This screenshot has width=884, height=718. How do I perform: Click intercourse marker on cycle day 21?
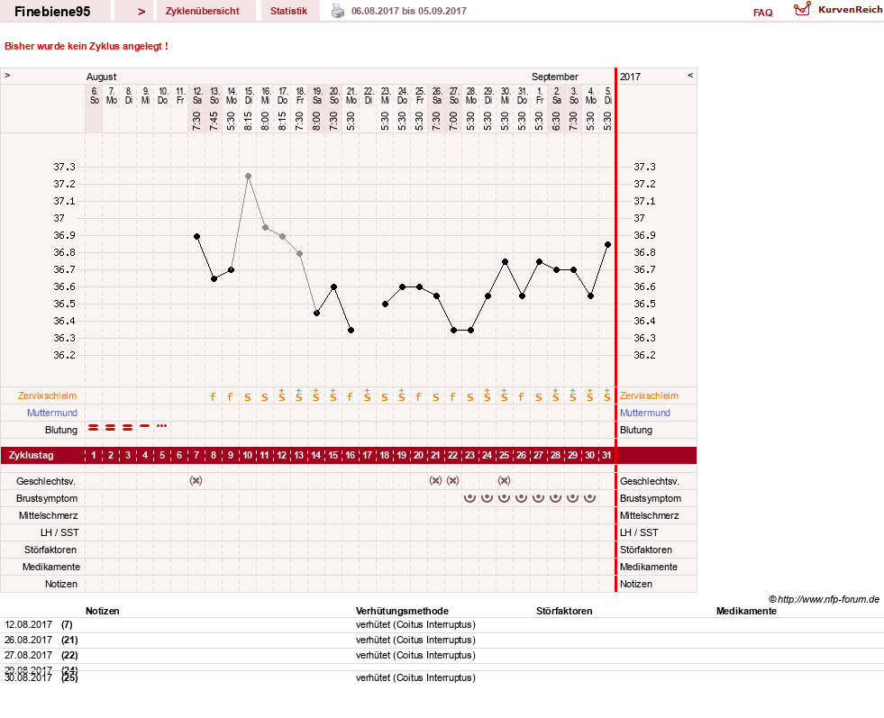tap(435, 481)
